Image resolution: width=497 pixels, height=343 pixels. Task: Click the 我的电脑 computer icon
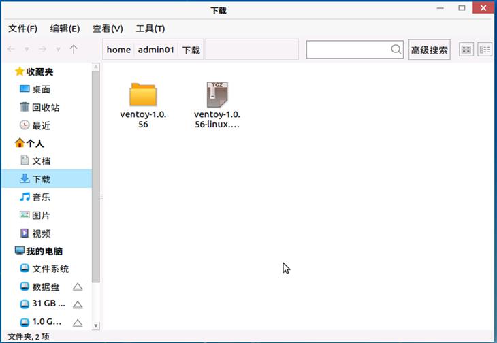(19, 250)
